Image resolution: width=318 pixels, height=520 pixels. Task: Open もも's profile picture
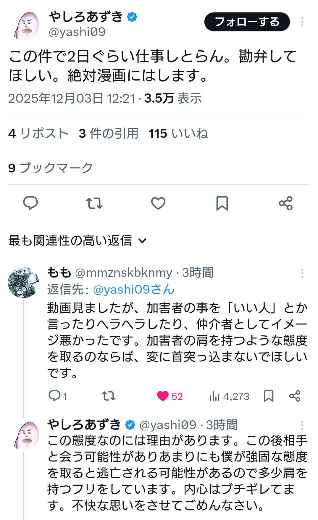pos(24,282)
